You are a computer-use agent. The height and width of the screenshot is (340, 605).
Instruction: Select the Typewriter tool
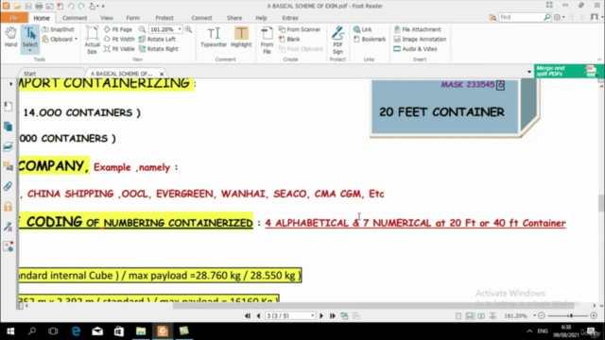point(214,38)
